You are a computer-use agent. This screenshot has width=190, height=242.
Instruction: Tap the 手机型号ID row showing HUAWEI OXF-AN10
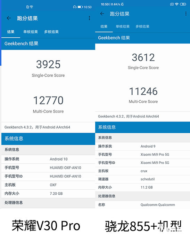coord(48,177)
